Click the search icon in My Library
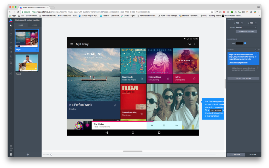Image resolution: width=269 pixels, height=168 pixels. tap(190, 44)
